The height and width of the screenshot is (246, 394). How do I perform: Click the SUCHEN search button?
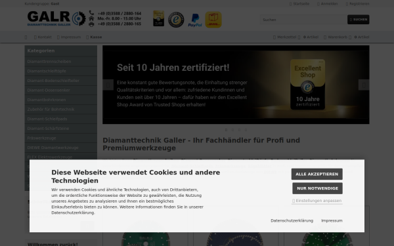359,20
